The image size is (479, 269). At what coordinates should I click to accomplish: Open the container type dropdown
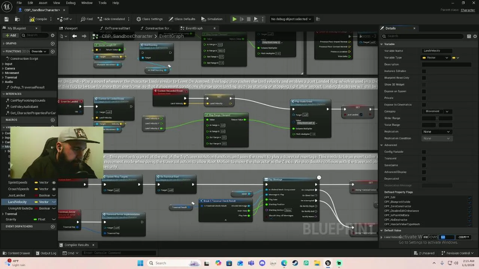click(456, 58)
